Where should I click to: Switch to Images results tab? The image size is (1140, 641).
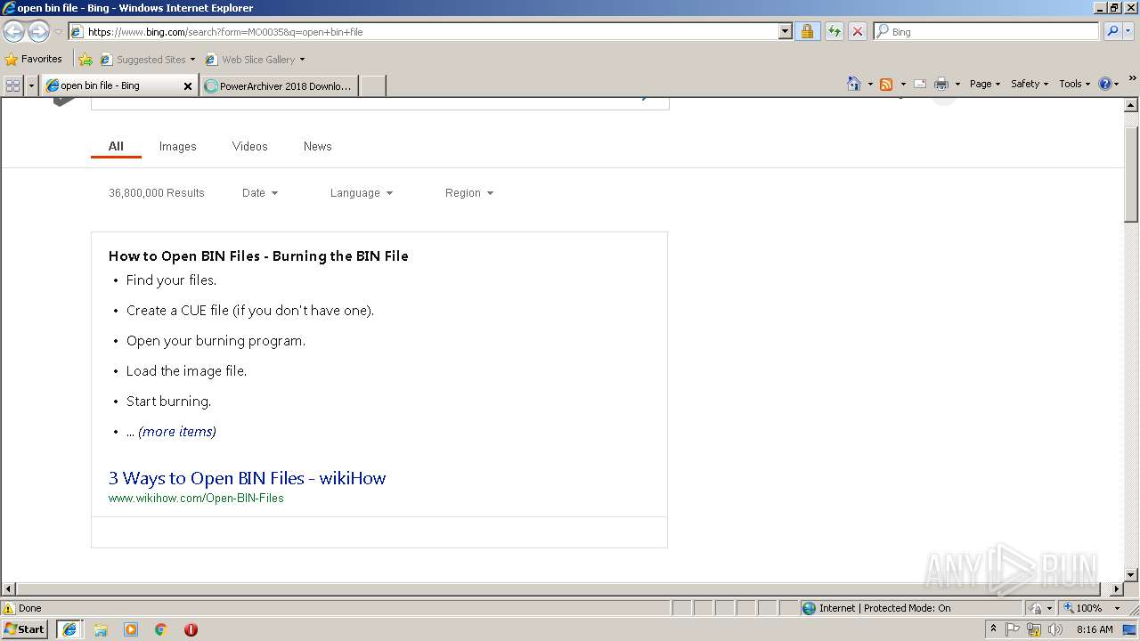(177, 146)
